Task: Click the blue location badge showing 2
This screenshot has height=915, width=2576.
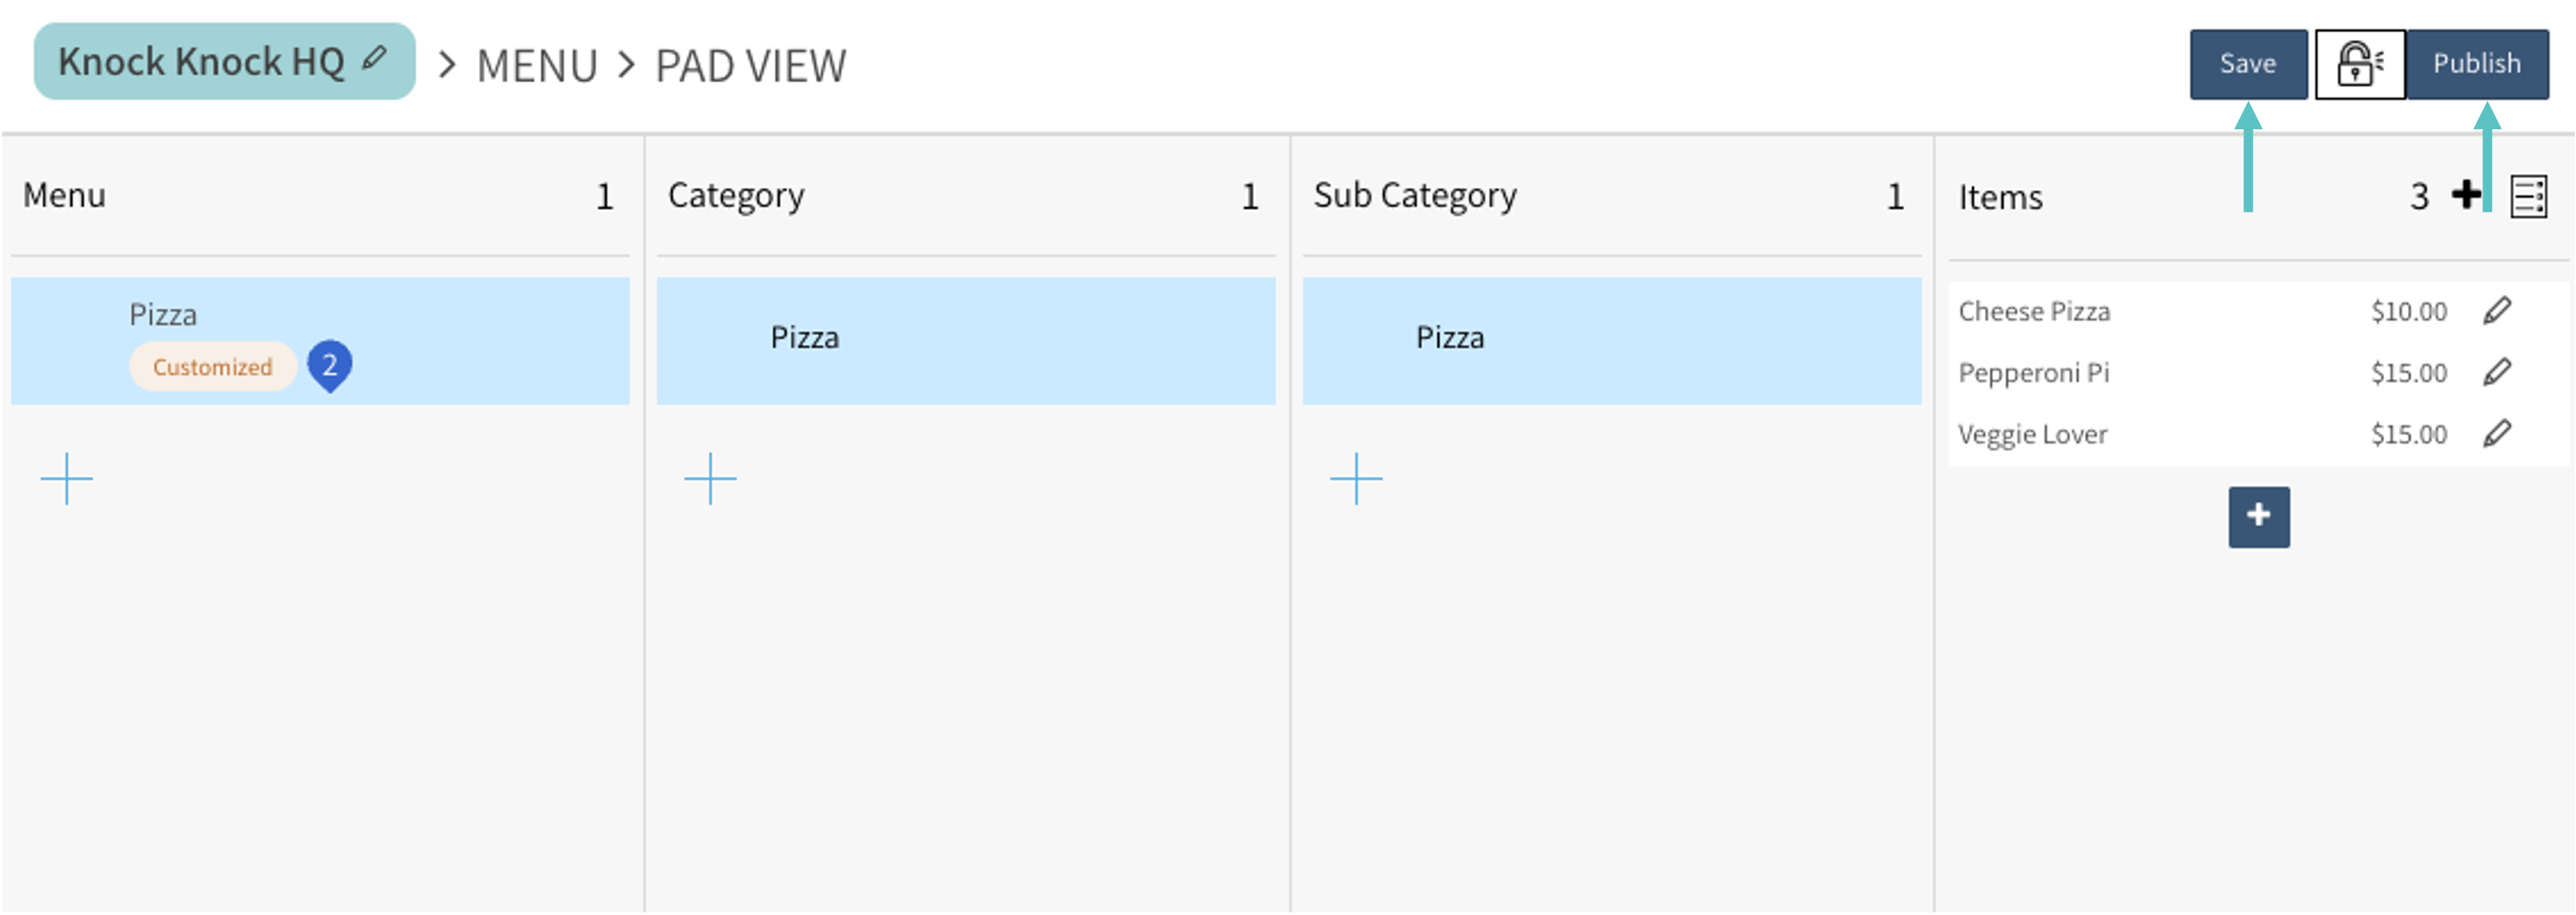Action: 329,365
